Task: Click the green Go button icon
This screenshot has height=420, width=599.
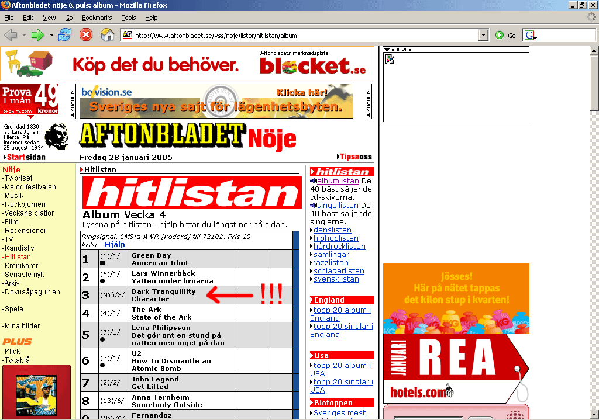Action: [x=500, y=36]
